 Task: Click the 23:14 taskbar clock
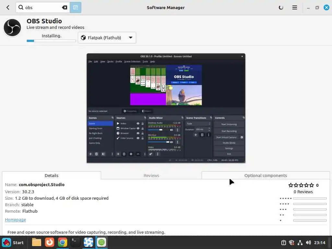coord(319,243)
